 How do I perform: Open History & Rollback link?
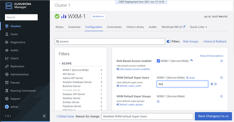[215, 42]
